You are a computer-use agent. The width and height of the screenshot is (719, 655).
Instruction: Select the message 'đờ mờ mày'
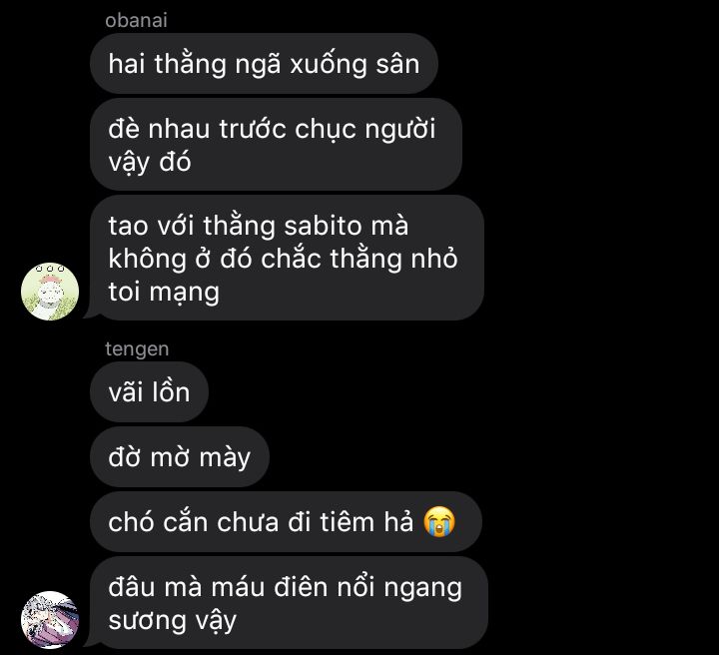(180, 457)
